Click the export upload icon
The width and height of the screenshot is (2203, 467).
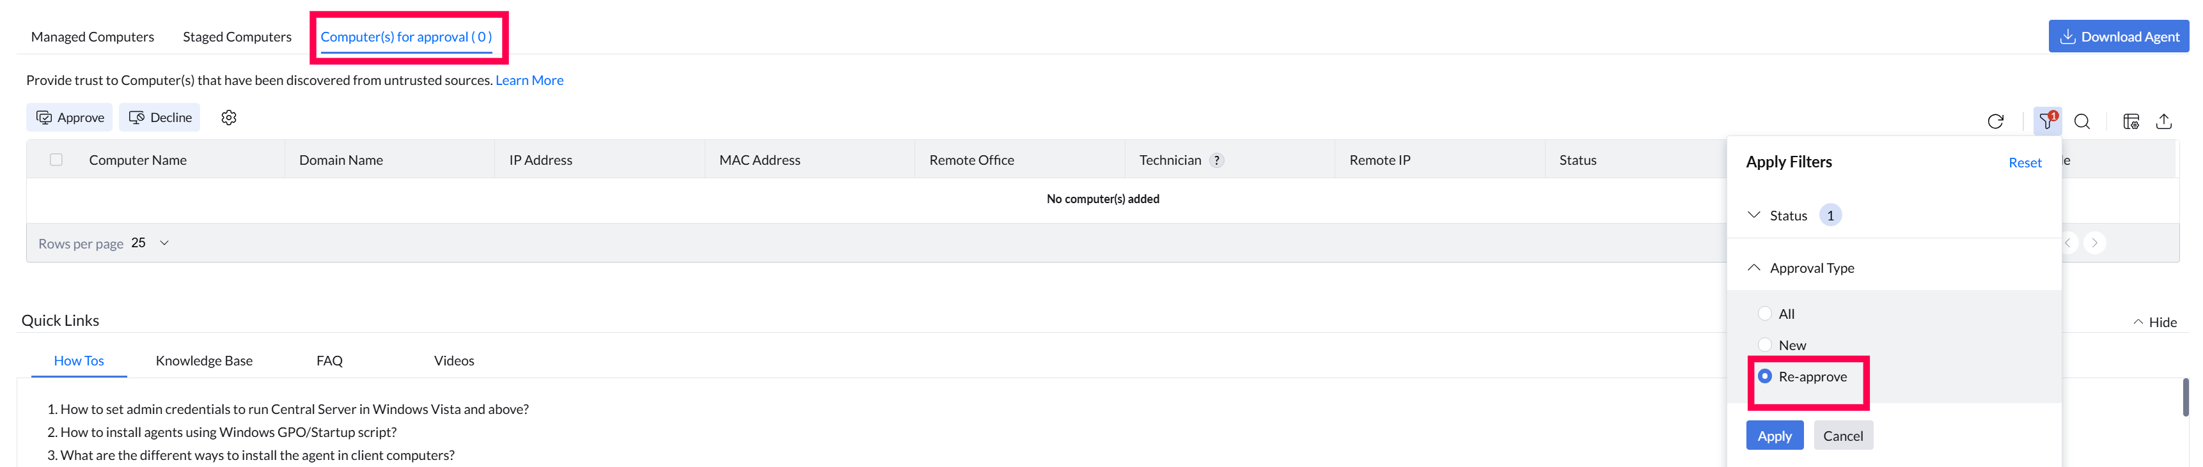[x=2163, y=121]
